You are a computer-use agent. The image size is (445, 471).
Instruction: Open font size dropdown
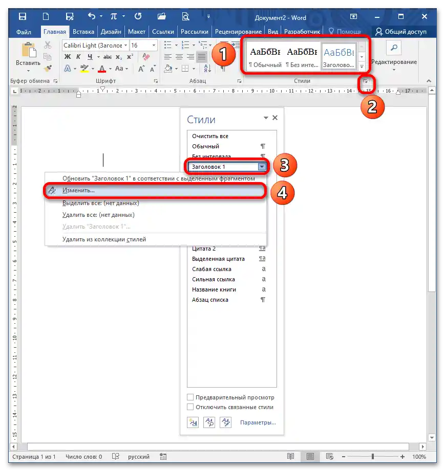point(154,46)
